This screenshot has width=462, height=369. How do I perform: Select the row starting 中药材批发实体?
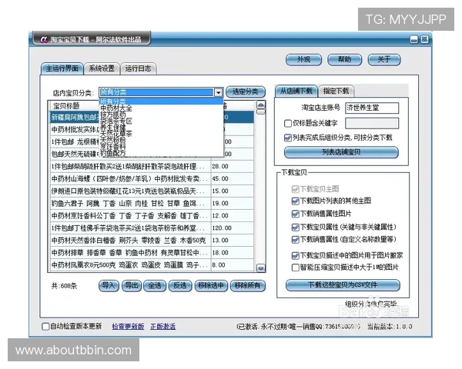152,129
